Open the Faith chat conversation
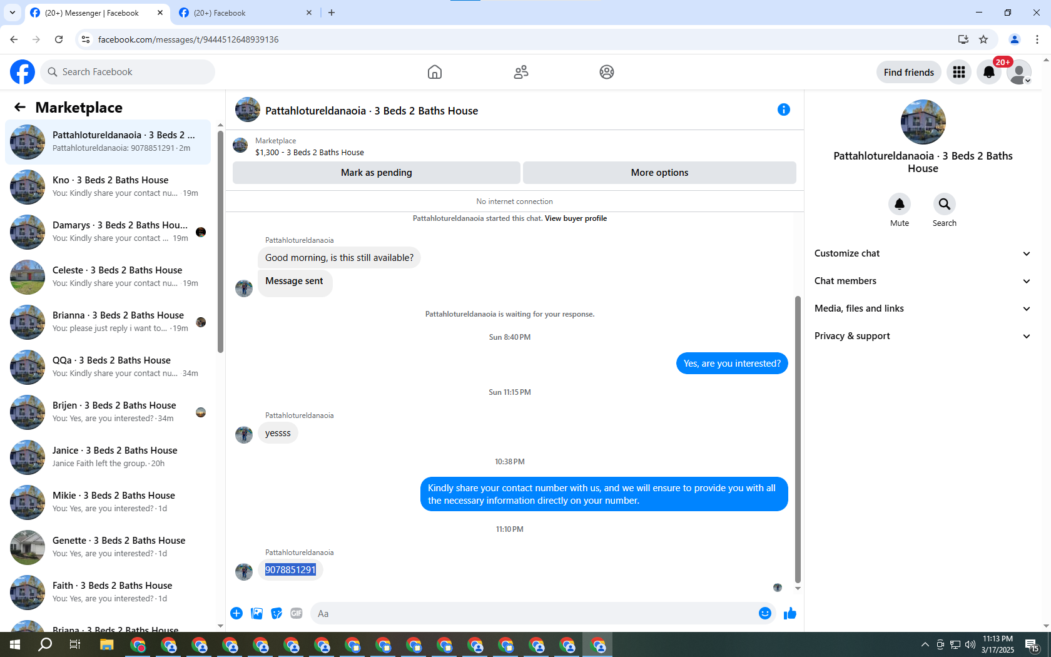1051x657 pixels. (x=108, y=593)
